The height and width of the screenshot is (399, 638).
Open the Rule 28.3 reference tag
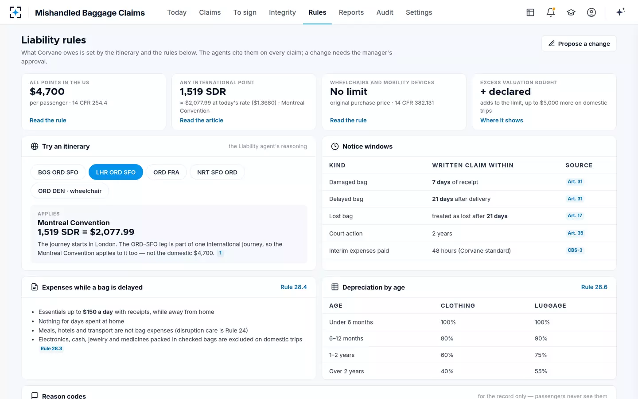(51, 348)
